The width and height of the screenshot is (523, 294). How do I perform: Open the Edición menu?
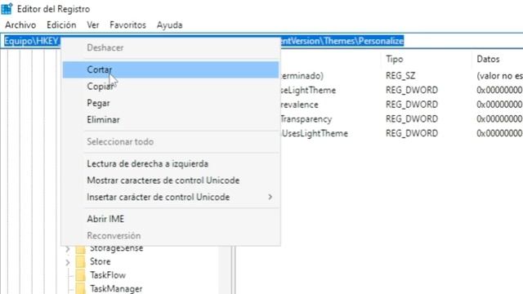61,25
